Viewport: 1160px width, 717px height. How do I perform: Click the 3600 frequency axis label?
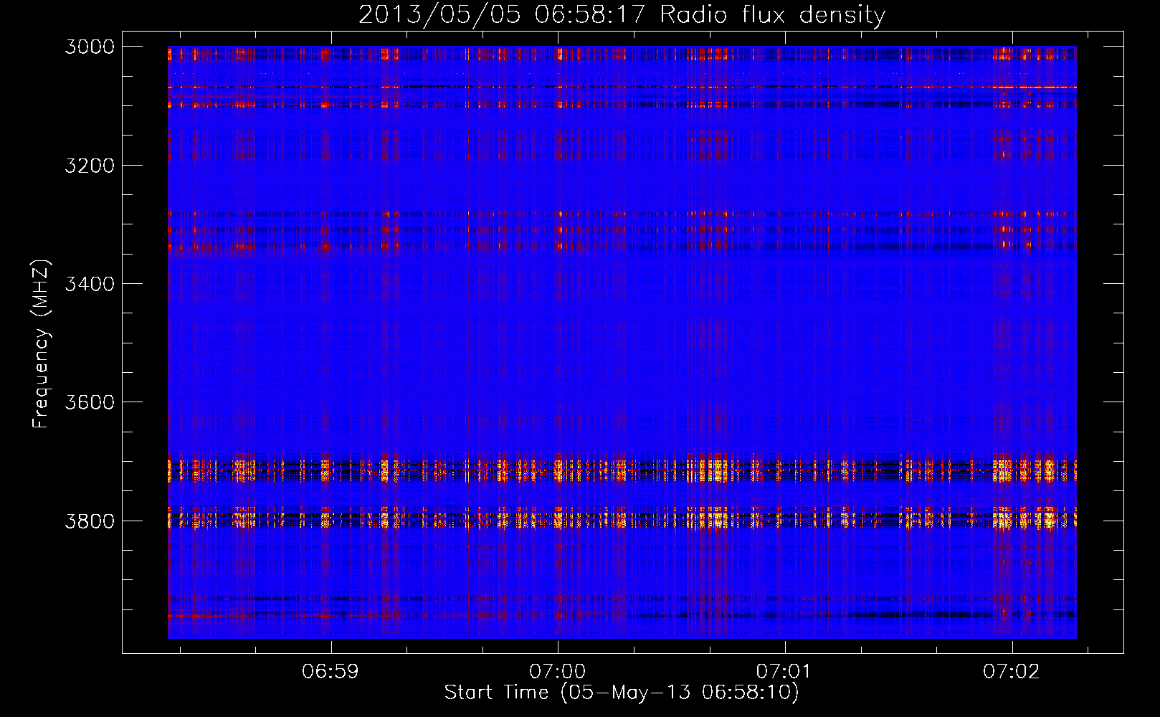(90, 402)
